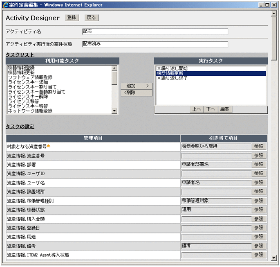Click 参照 for 資産情報.設置場所
This screenshot has width=280, height=267.
[x=259, y=192]
